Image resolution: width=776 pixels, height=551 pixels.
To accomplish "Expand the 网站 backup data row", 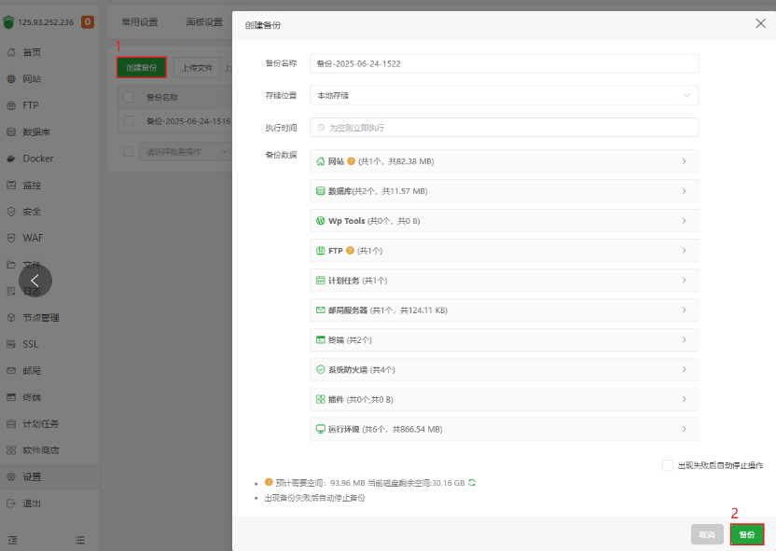I will coord(504,161).
